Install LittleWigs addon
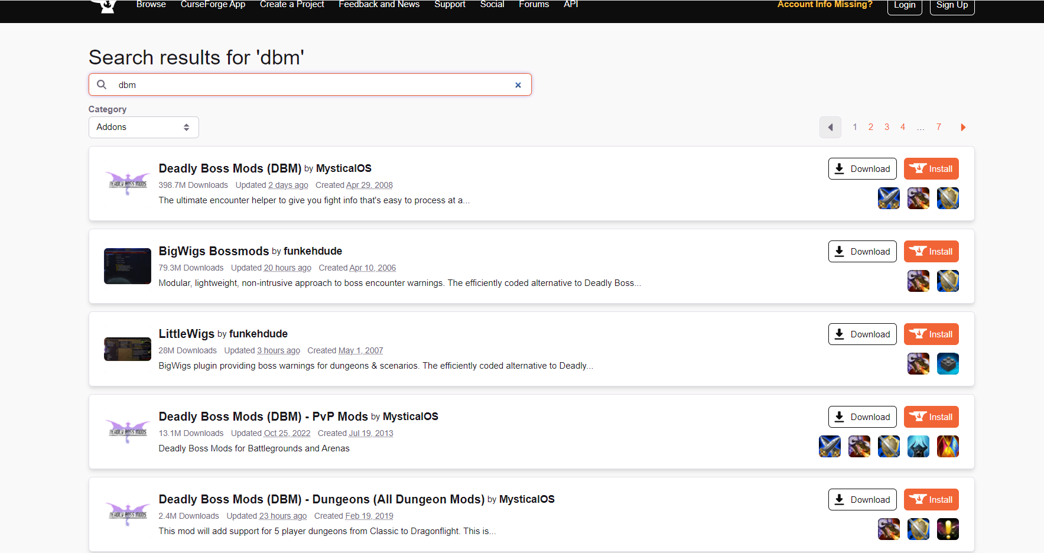Screen dimensions: 1044x553 932,334
